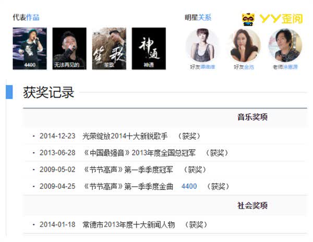Open the second 好友 name link

tap(249, 67)
